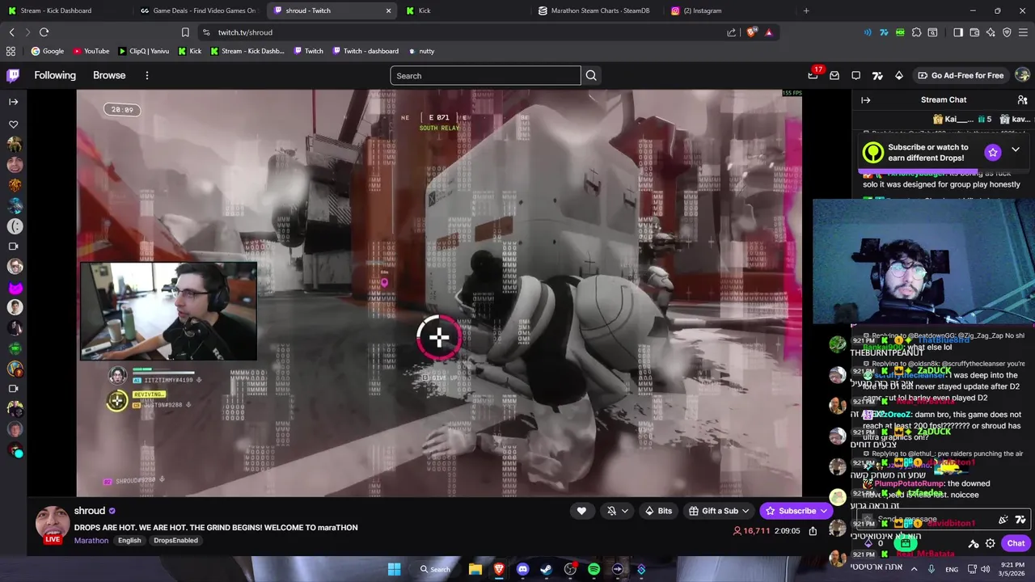Open the shroud channel name link
The image size is (1035, 582).
pyautogui.click(x=90, y=511)
